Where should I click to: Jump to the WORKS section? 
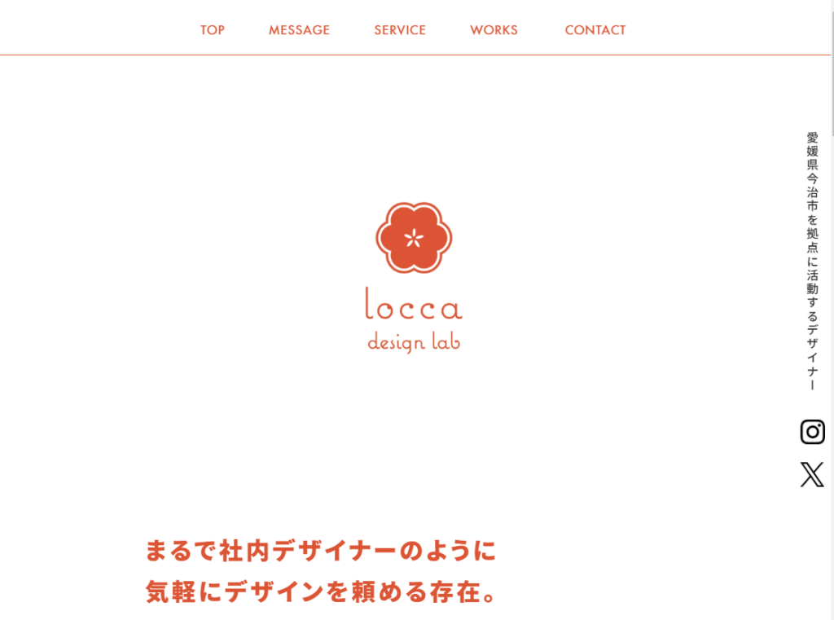point(494,30)
